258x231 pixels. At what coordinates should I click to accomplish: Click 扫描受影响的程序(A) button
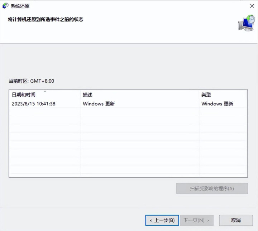(212, 188)
